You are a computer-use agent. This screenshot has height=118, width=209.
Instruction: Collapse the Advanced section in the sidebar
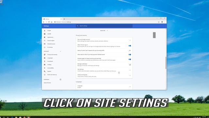(60, 51)
